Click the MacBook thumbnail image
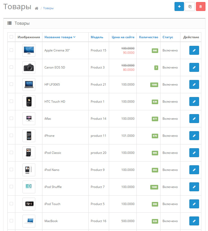This screenshot has height=231, width=208. [29, 221]
